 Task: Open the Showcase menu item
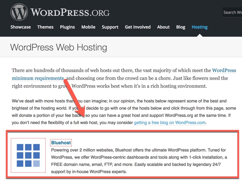coord(21,27)
